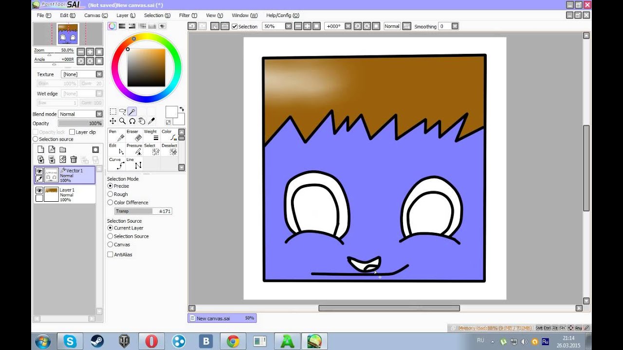Image resolution: width=623 pixels, height=350 pixels.
Task: Choose the Select vector tool
Action: pyautogui.click(x=152, y=149)
